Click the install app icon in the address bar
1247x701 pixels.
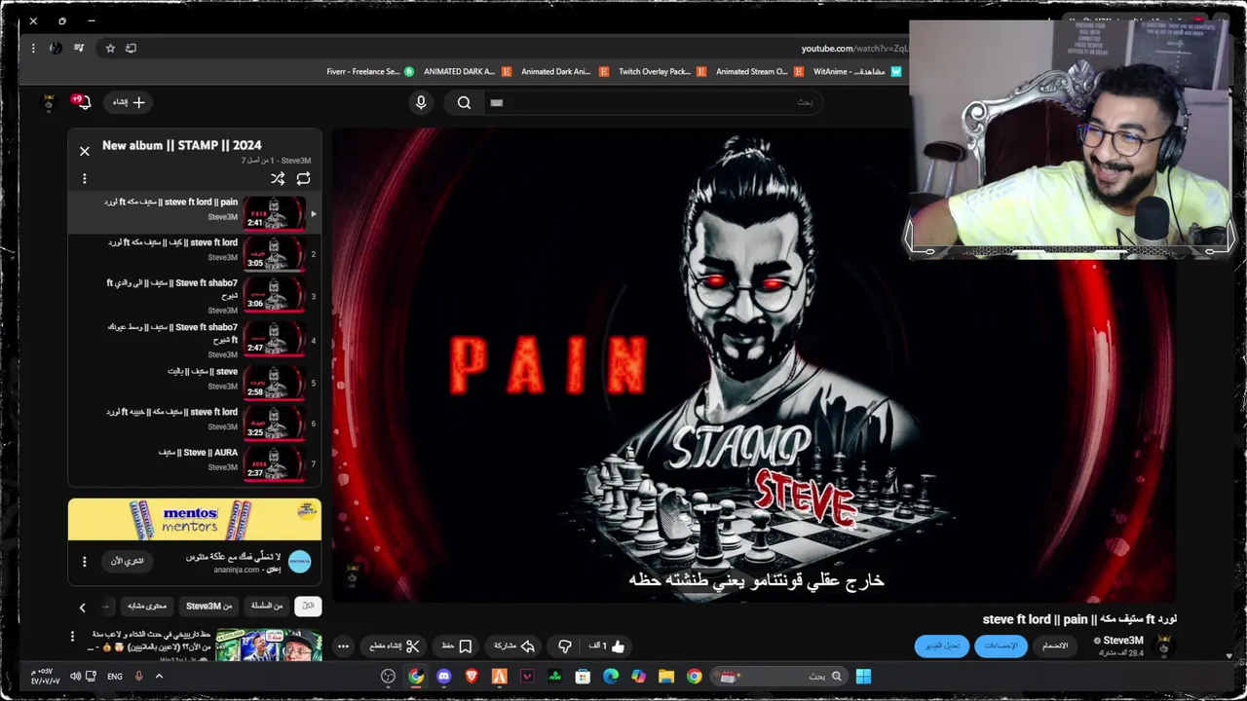point(131,49)
